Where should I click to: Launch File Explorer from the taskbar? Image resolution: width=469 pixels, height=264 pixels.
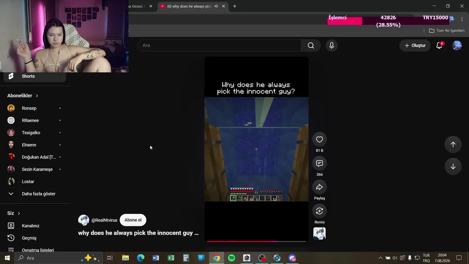(125, 258)
